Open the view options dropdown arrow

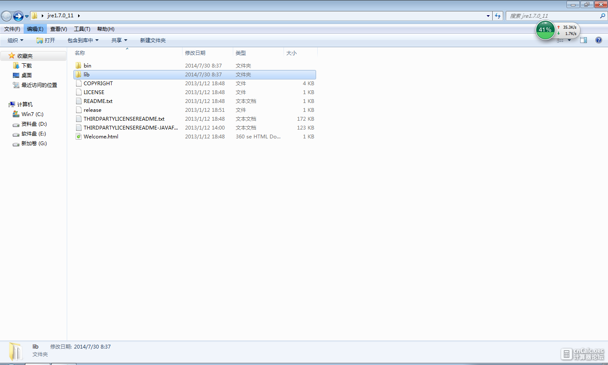coord(569,41)
